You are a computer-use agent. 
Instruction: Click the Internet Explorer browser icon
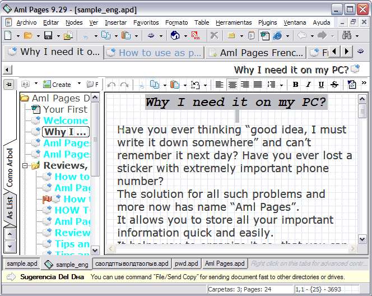pos(277,36)
